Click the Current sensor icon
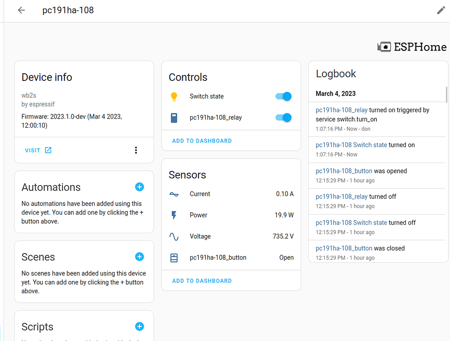The image size is (450, 341). pos(174,194)
